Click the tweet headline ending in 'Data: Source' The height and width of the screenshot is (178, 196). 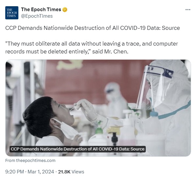coord(93,28)
